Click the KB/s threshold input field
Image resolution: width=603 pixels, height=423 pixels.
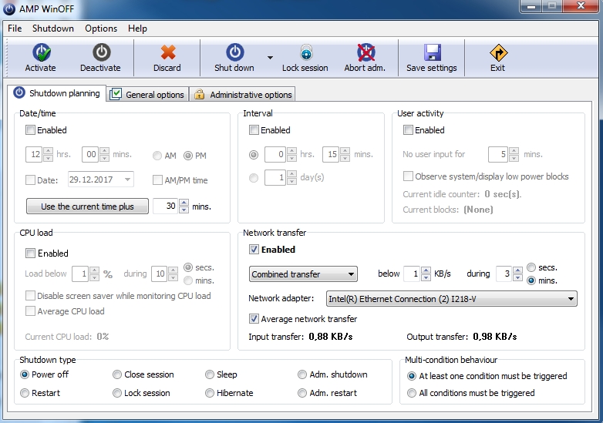click(x=409, y=274)
